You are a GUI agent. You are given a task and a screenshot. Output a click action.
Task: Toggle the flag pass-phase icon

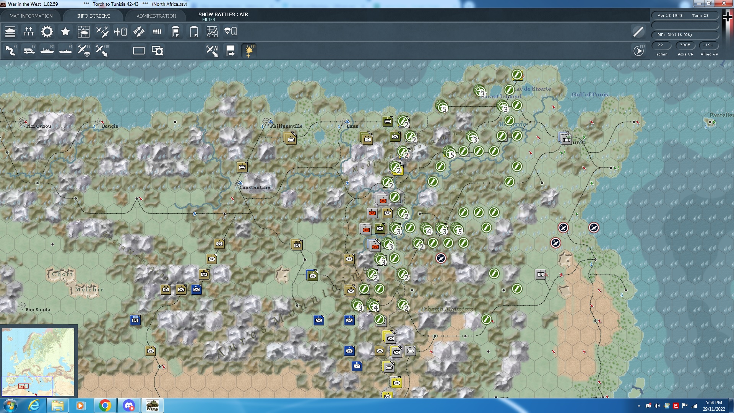[x=231, y=50]
